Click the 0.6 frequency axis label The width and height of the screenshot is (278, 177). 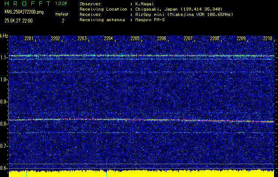point(4,168)
